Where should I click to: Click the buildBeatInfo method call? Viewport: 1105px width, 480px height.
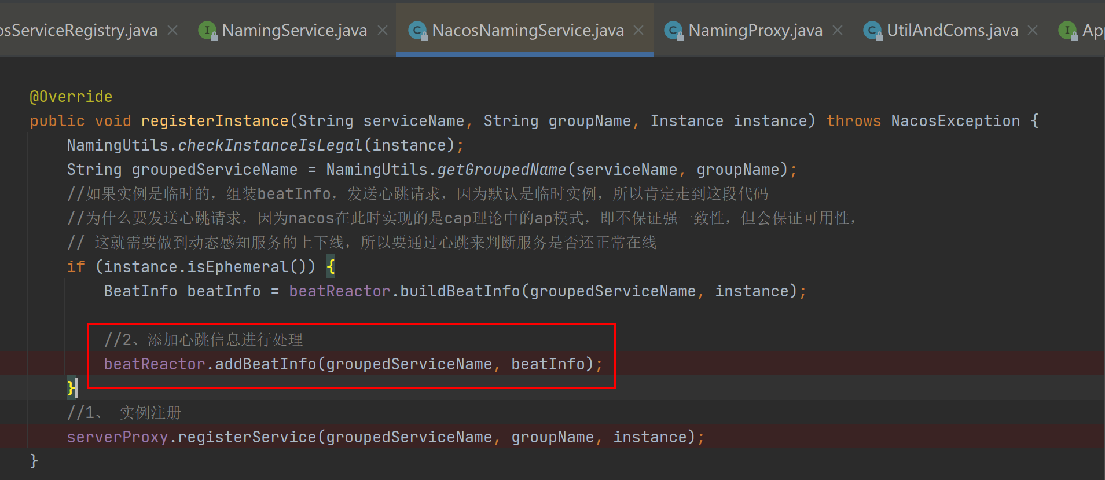click(460, 291)
